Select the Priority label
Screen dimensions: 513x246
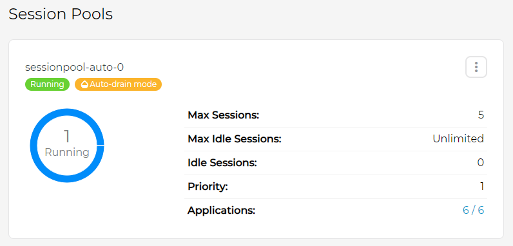pyautogui.click(x=208, y=187)
